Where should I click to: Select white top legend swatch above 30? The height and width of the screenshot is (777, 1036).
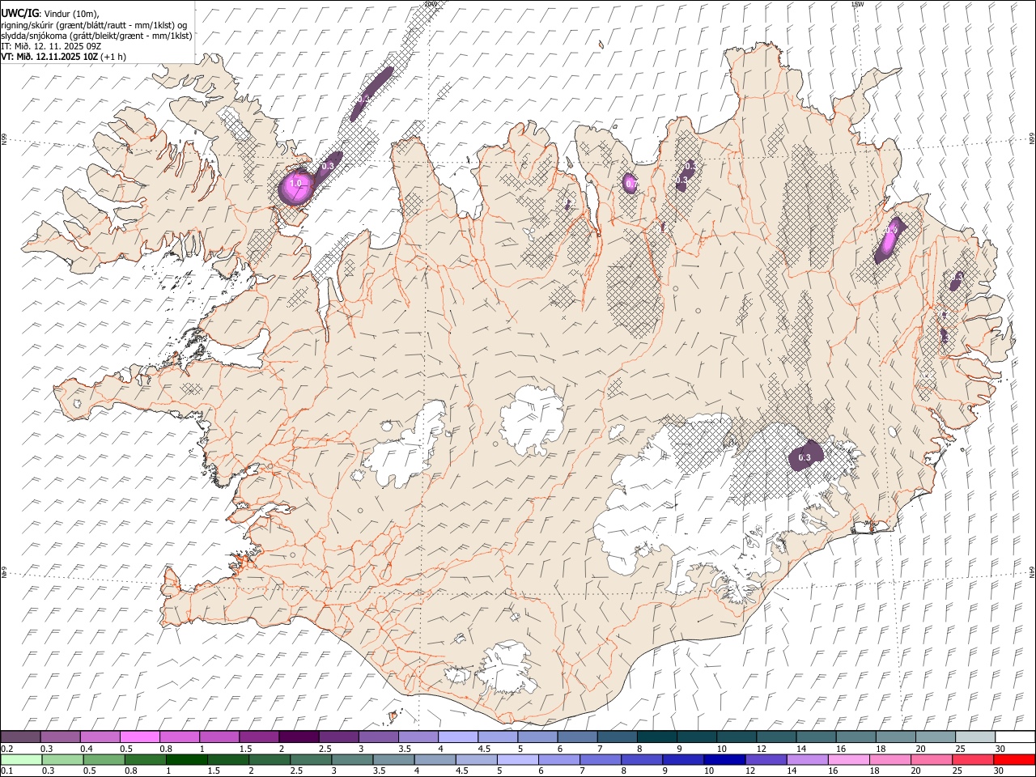[x=1015, y=737]
